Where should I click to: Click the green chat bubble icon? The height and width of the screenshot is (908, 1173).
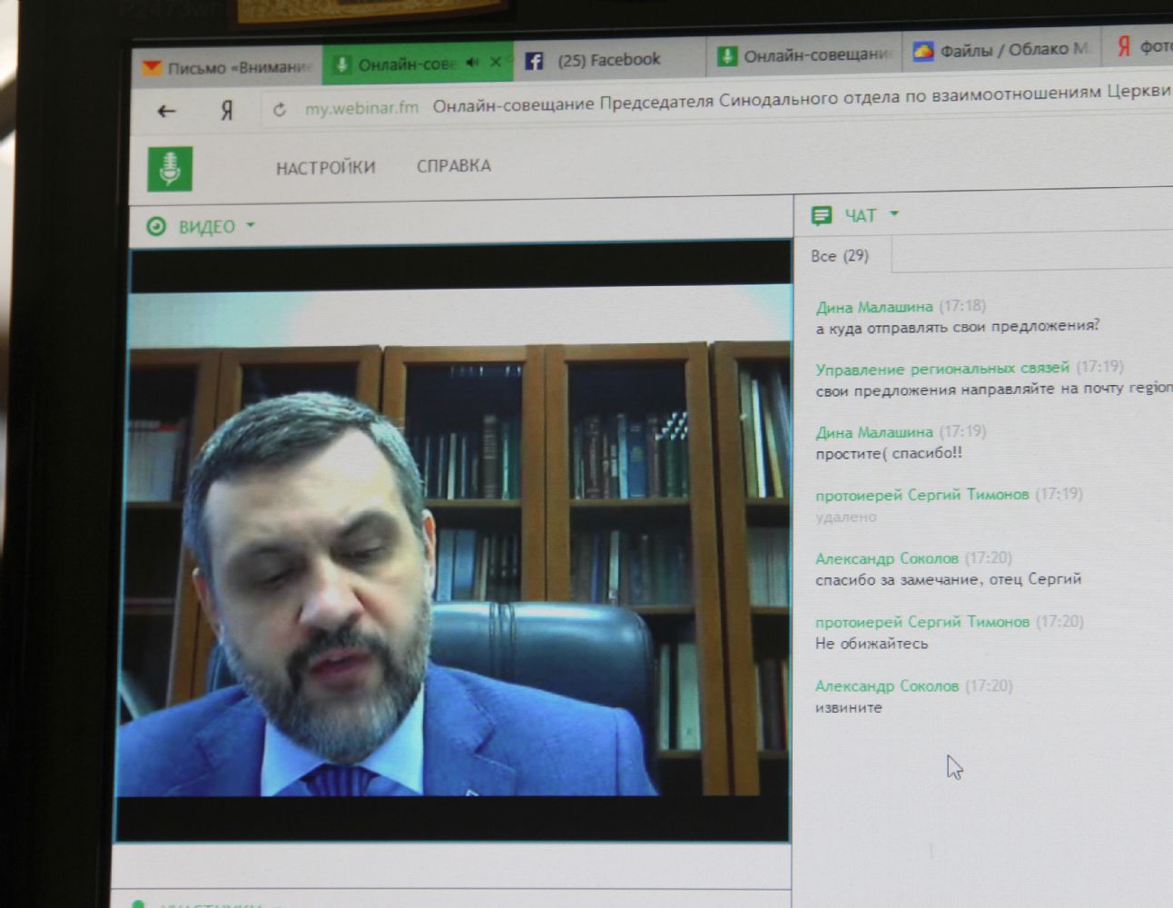(x=822, y=215)
